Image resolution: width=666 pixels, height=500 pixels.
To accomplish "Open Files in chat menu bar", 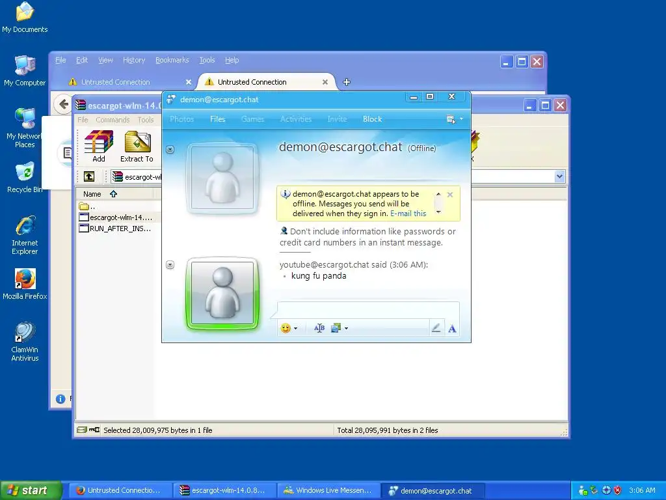I will [217, 119].
